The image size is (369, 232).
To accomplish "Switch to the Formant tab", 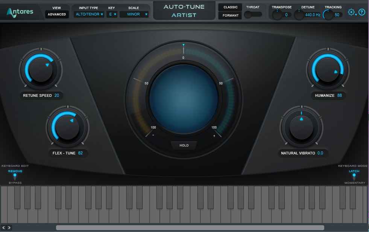I will click(230, 15).
